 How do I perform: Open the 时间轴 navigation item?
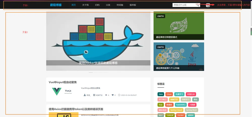pos(120,5)
